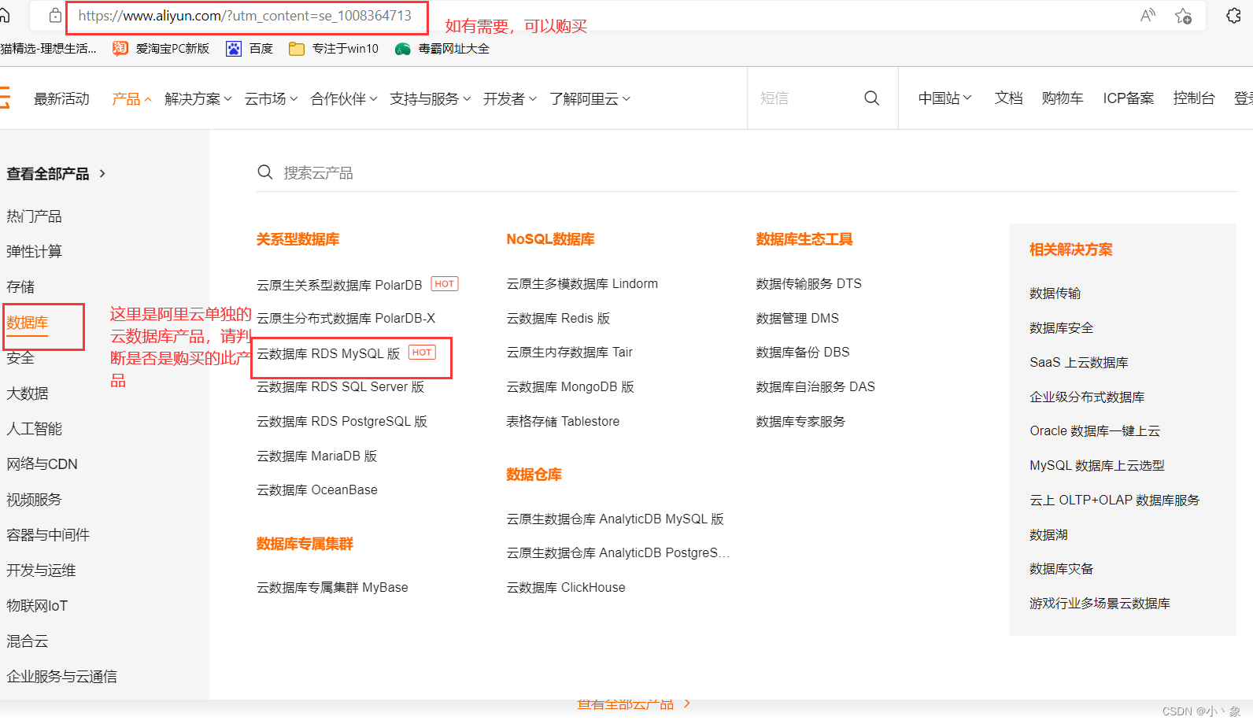The image size is (1253, 724).
Task: Open the 百度 bookmark
Action: [249, 49]
